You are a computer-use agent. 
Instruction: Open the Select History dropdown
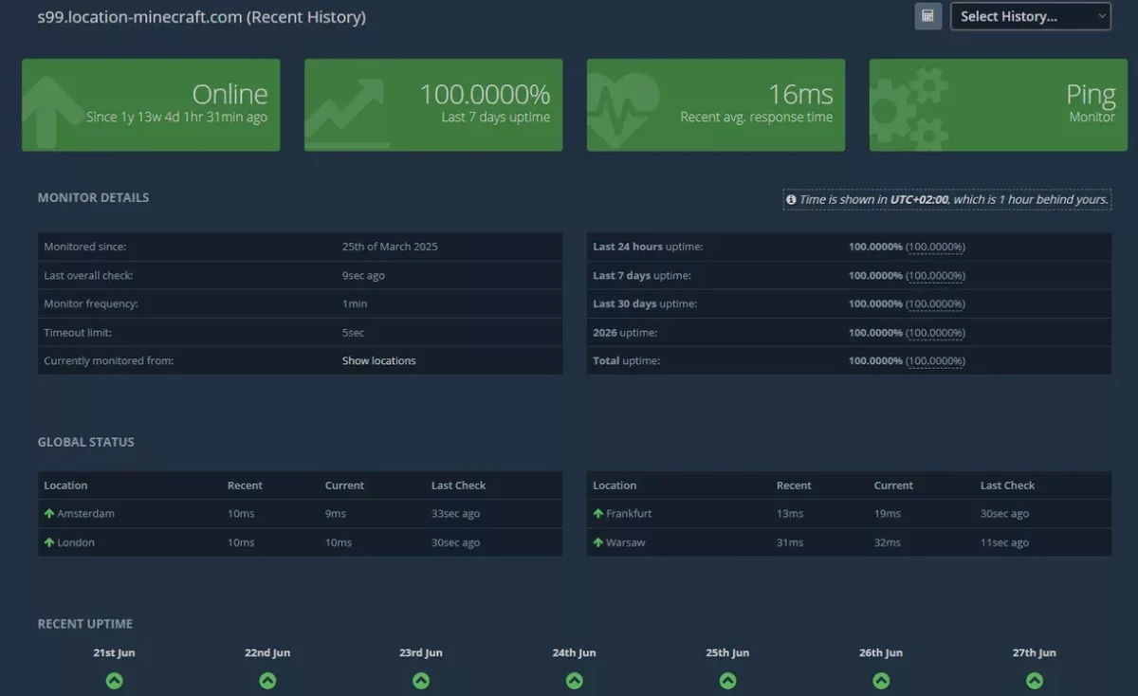[1030, 16]
